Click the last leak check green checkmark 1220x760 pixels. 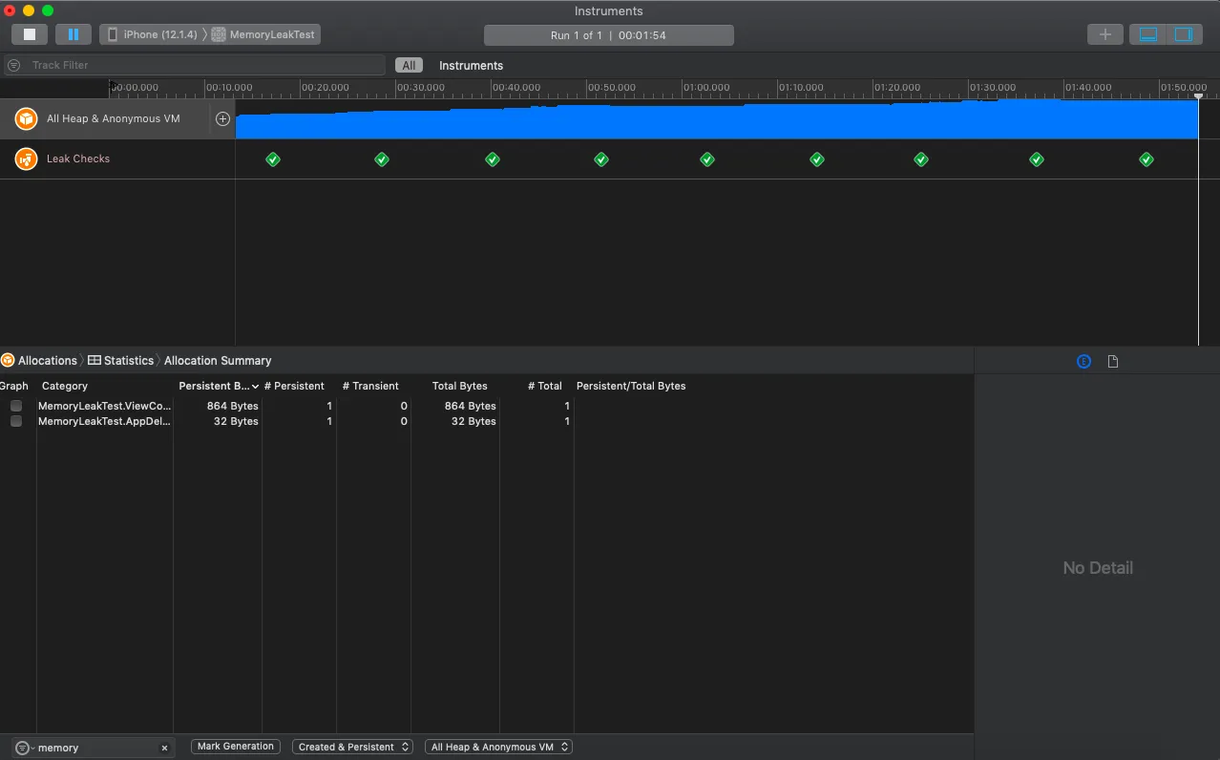tap(1146, 159)
